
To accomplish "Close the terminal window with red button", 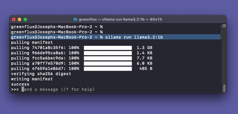I will (x=14, y=19).
